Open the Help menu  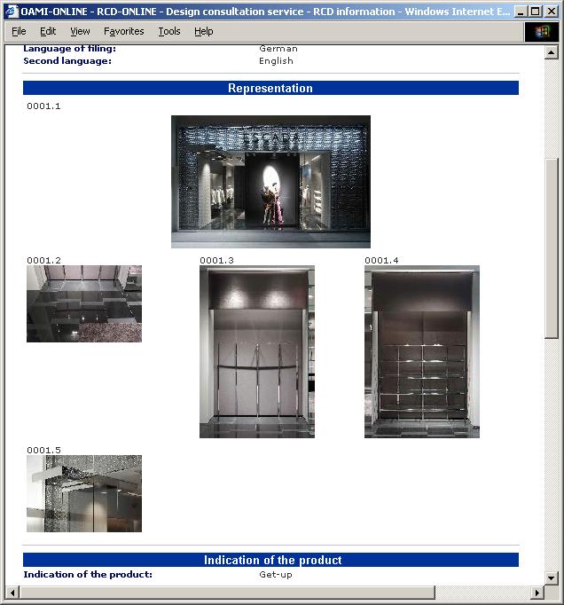coord(204,31)
